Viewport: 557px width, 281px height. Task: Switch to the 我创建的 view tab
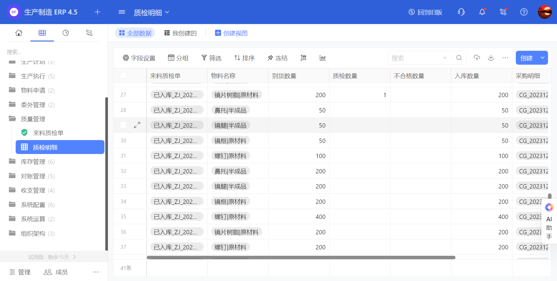click(180, 33)
